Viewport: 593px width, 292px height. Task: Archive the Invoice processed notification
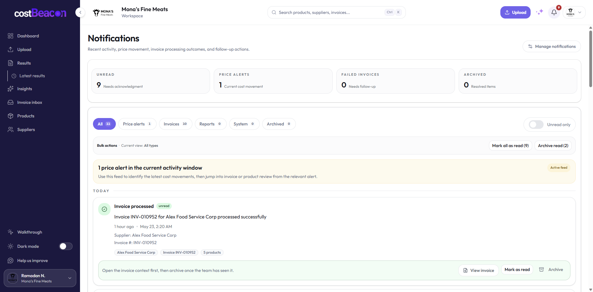coord(551,269)
